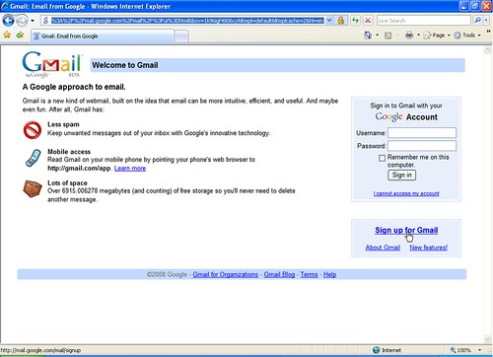This screenshot has height=357, width=493.
Task: Click the Welcome to Gmail heading
Action: pos(125,65)
